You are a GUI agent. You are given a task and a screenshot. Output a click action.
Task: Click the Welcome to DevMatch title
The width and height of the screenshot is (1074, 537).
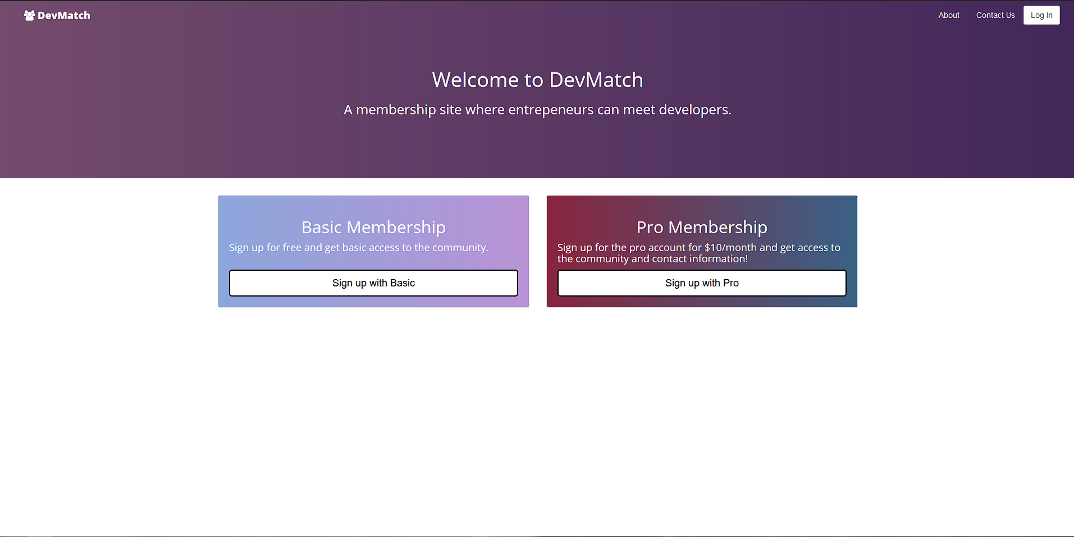pyautogui.click(x=537, y=80)
